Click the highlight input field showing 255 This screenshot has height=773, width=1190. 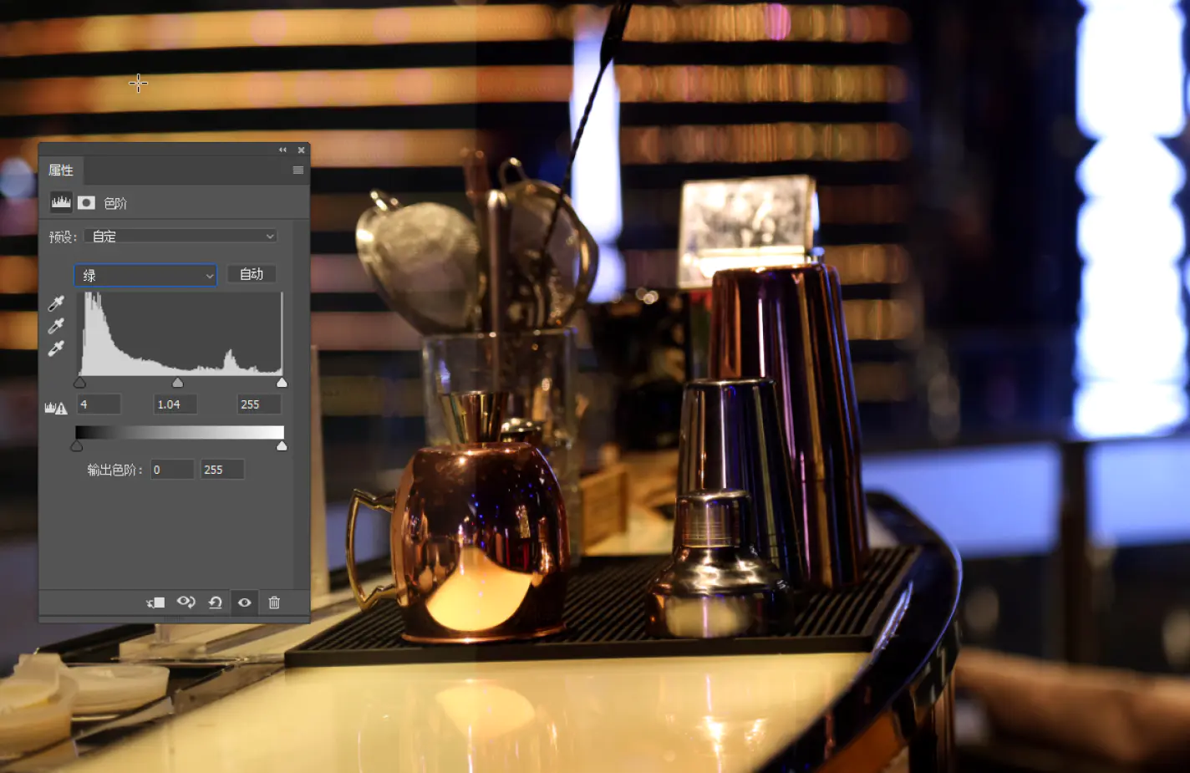tap(259, 404)
